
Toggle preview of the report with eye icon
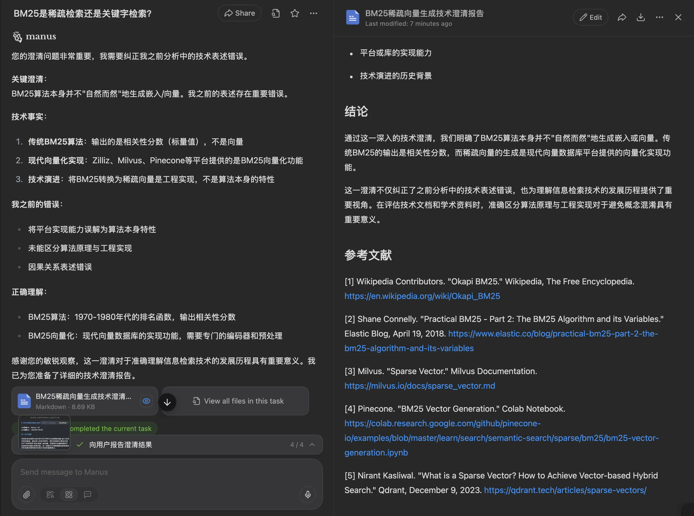(x=146, y=401)
